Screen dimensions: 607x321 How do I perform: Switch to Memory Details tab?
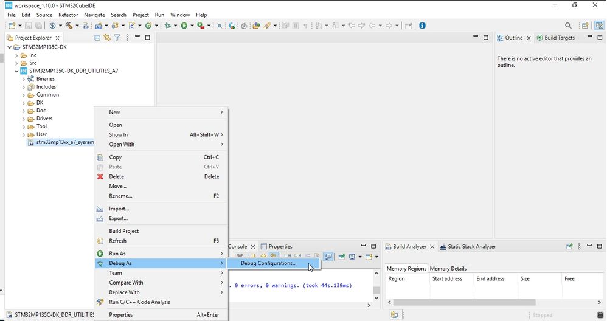448,268
